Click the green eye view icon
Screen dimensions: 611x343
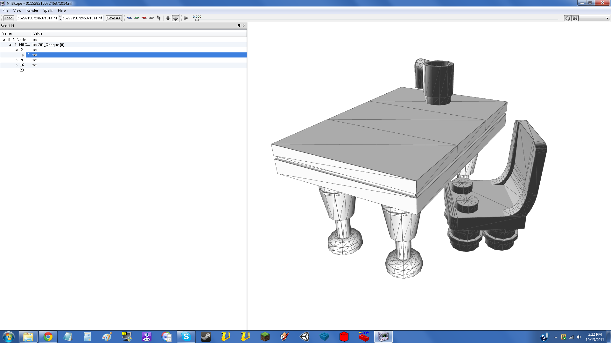point(137,18)
